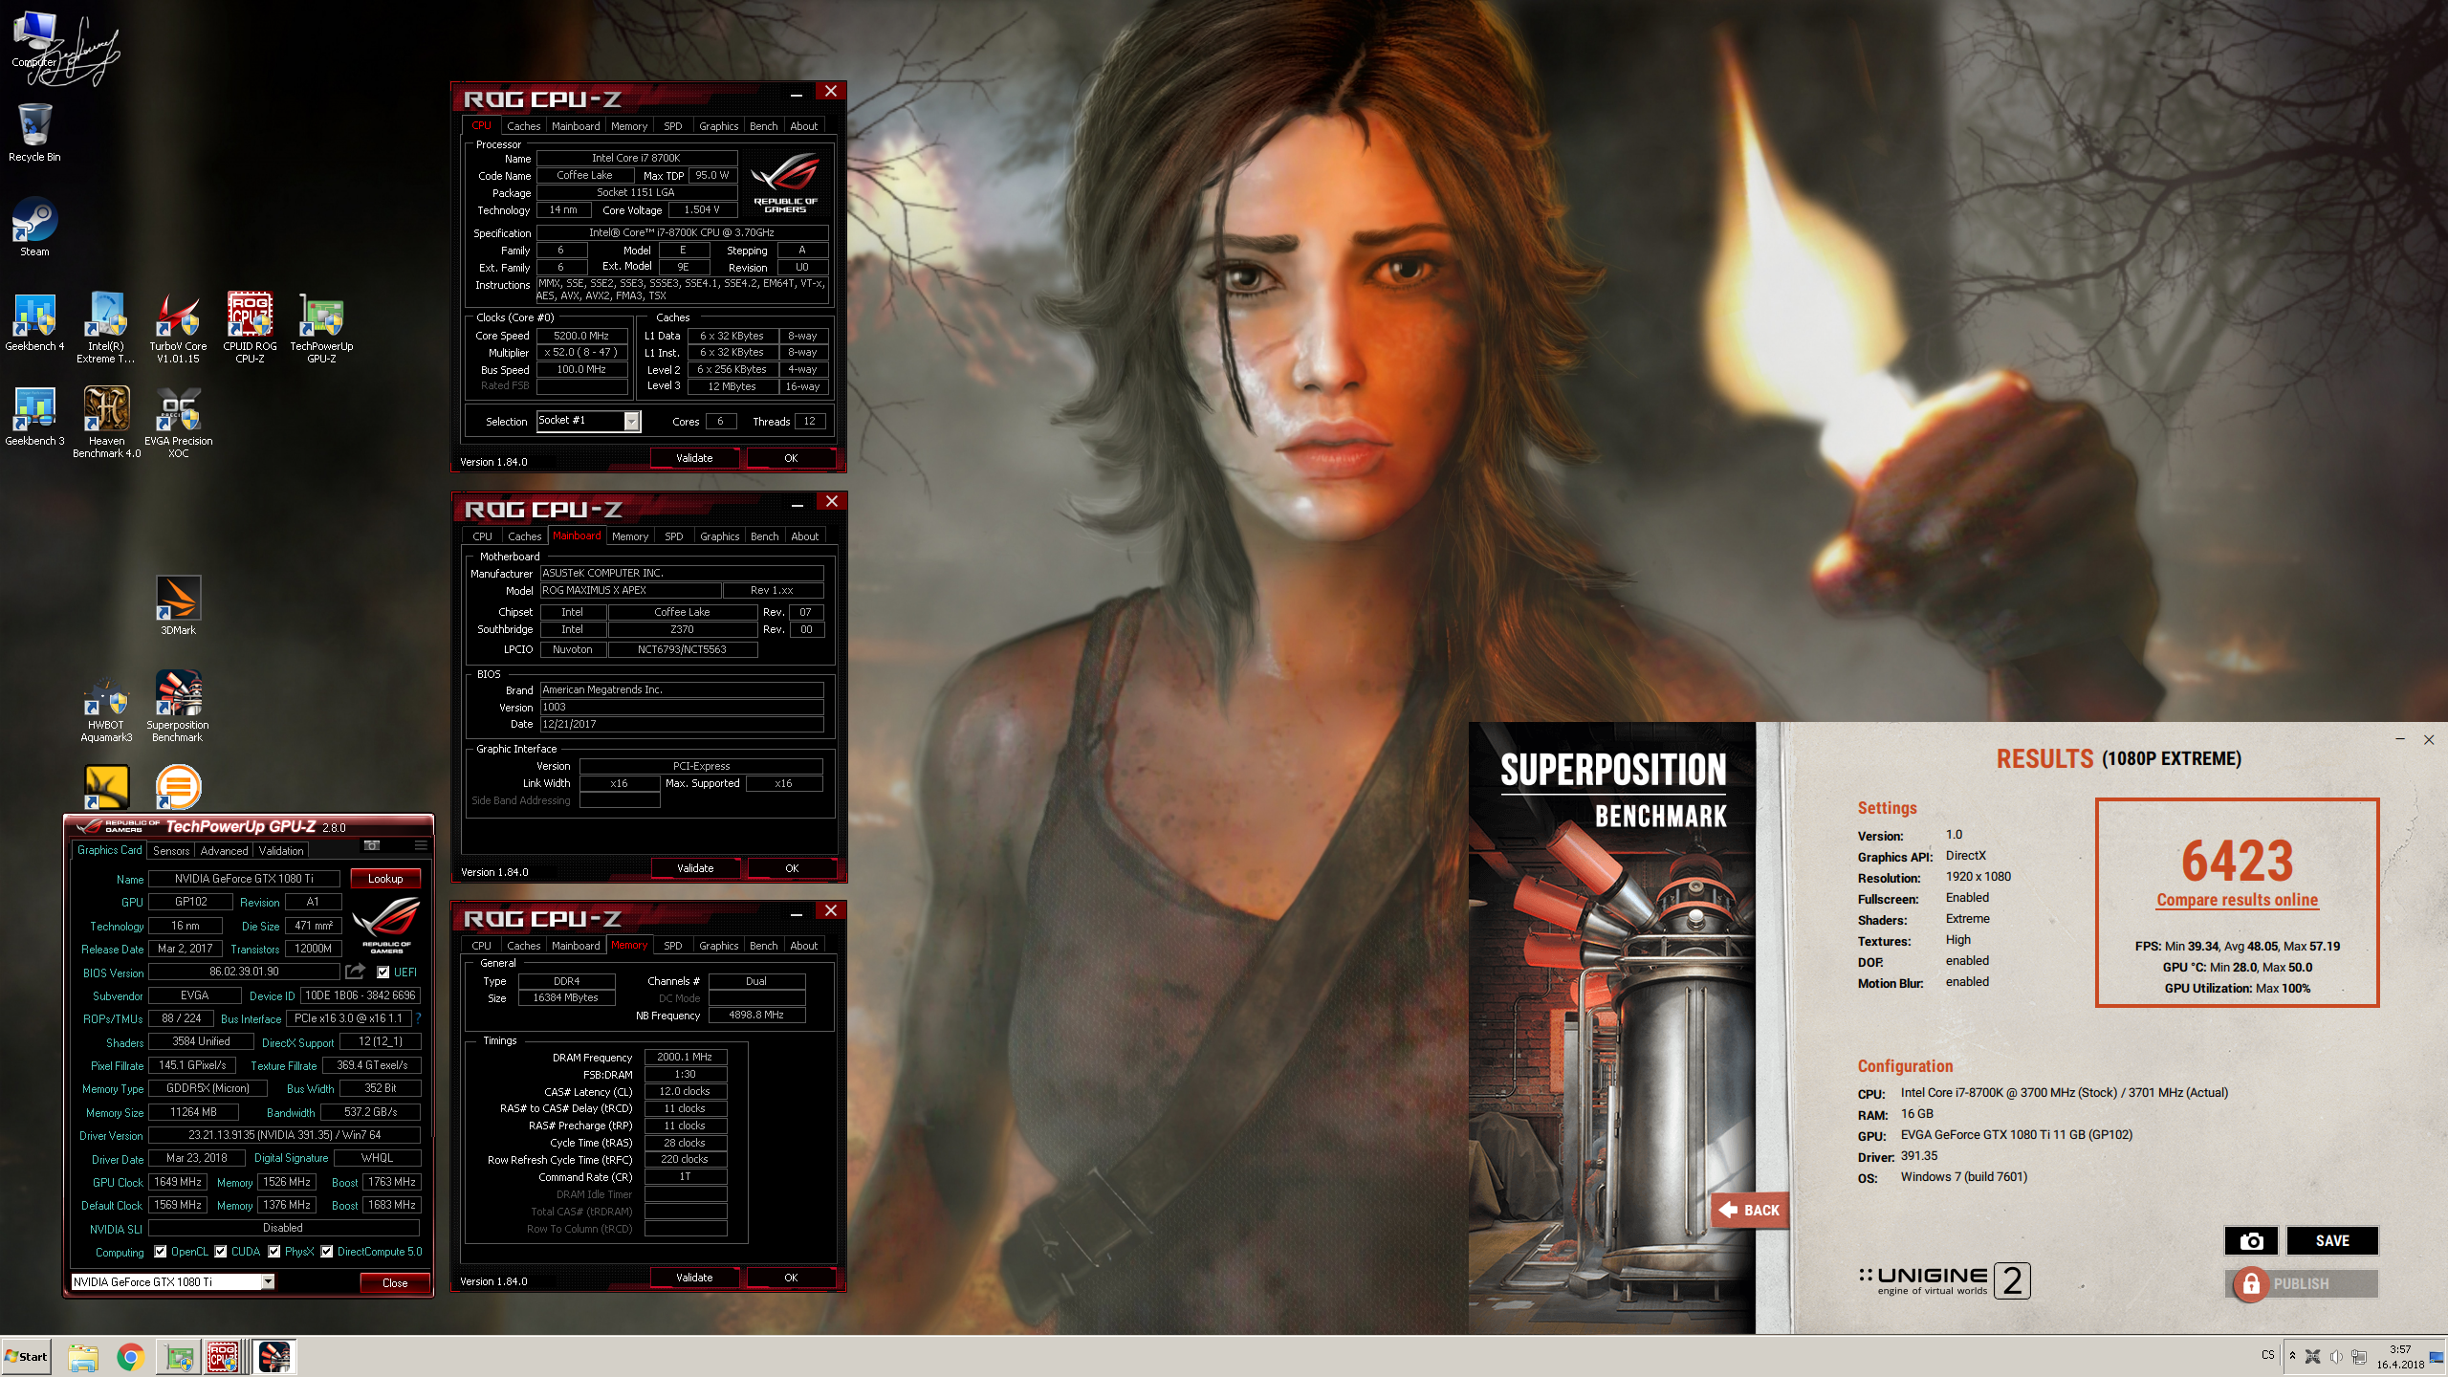Open Caches tab in top CPU-Z window
This screenshot has width=2448, height=1377.
(x=523, y=126)
